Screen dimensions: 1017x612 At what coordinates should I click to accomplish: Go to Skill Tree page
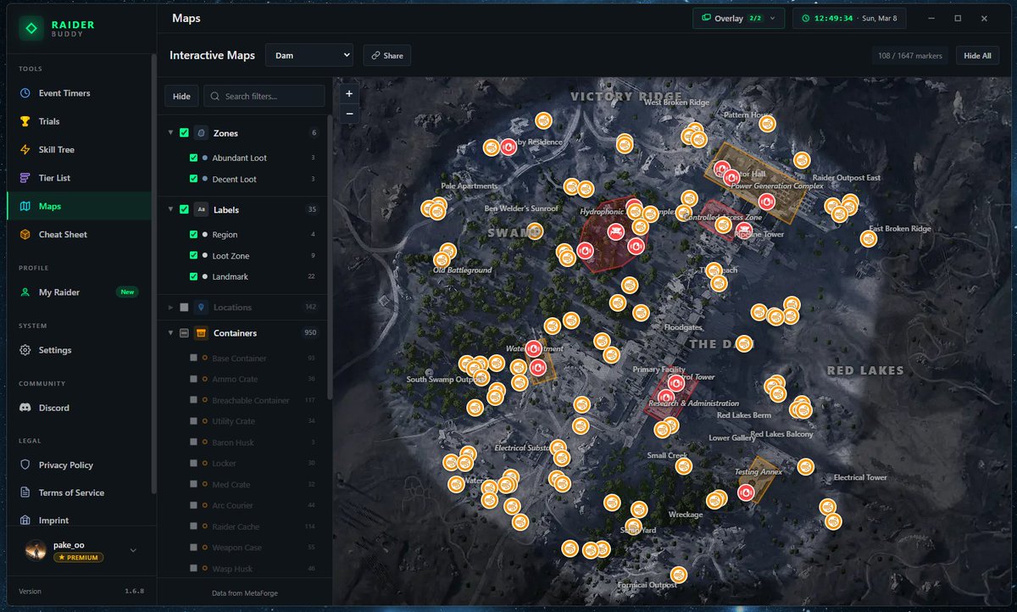(80, 149)
